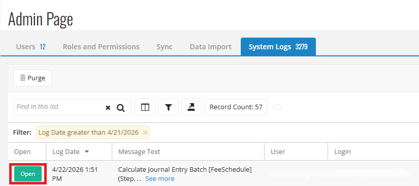Open the column chooser icon
419x186 pixels.
click(x=145, y=107)
